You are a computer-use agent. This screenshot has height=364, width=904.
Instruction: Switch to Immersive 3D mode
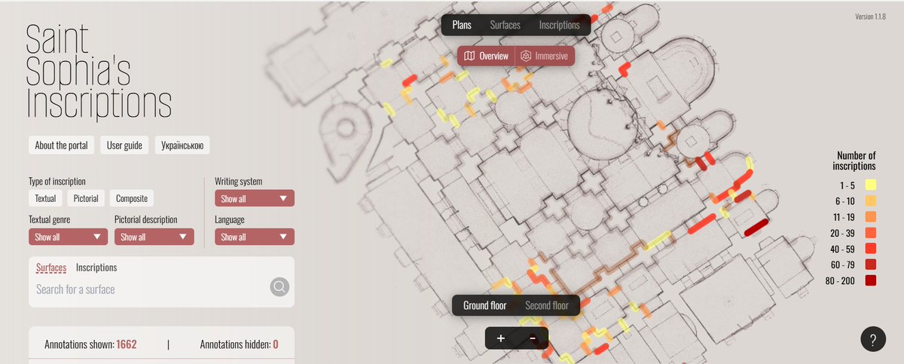(x=545, y=56)
